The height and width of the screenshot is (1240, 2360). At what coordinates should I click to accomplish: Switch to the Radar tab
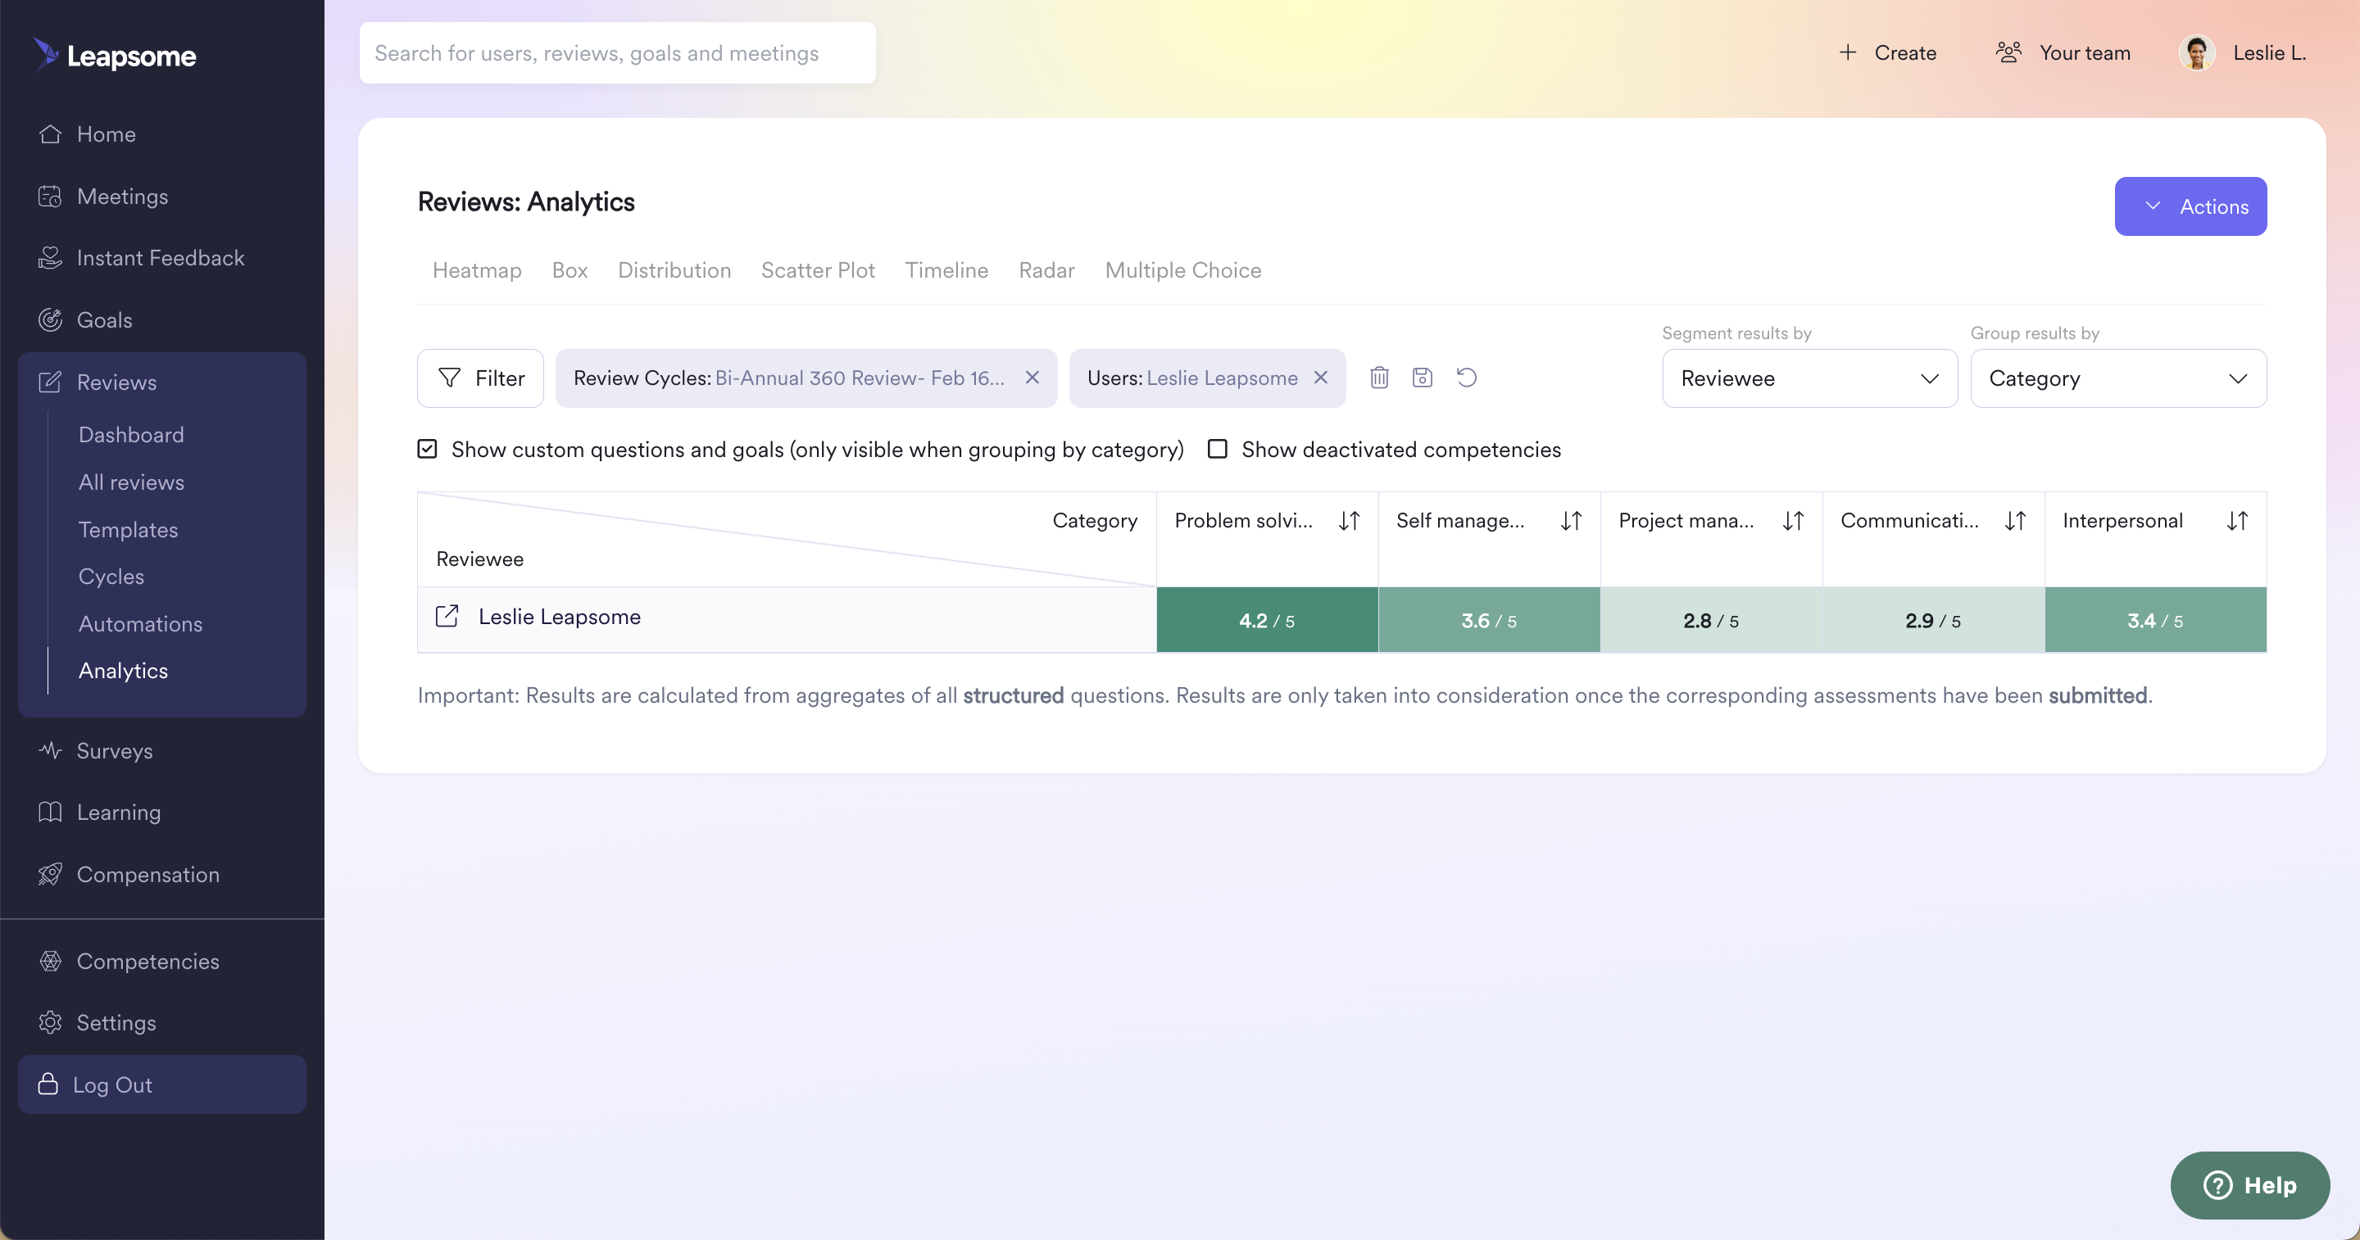[1046, 270]
